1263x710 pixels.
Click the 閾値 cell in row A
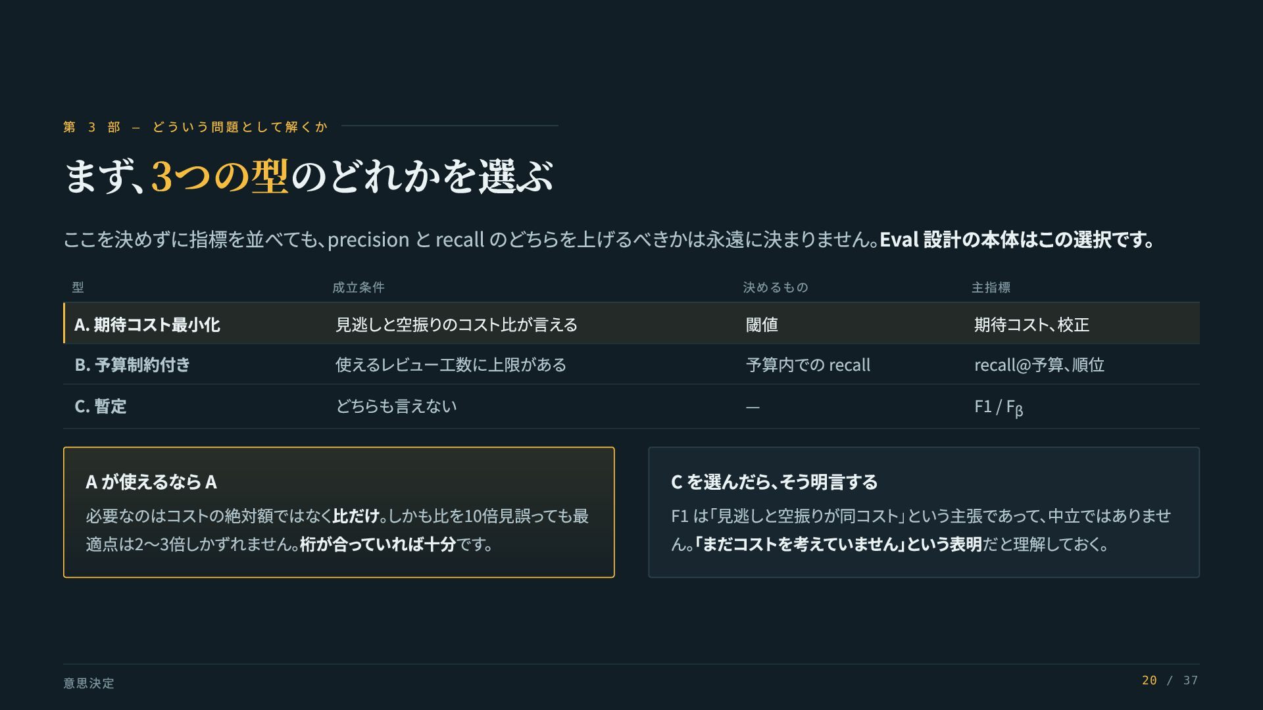(x=762, y=324)
